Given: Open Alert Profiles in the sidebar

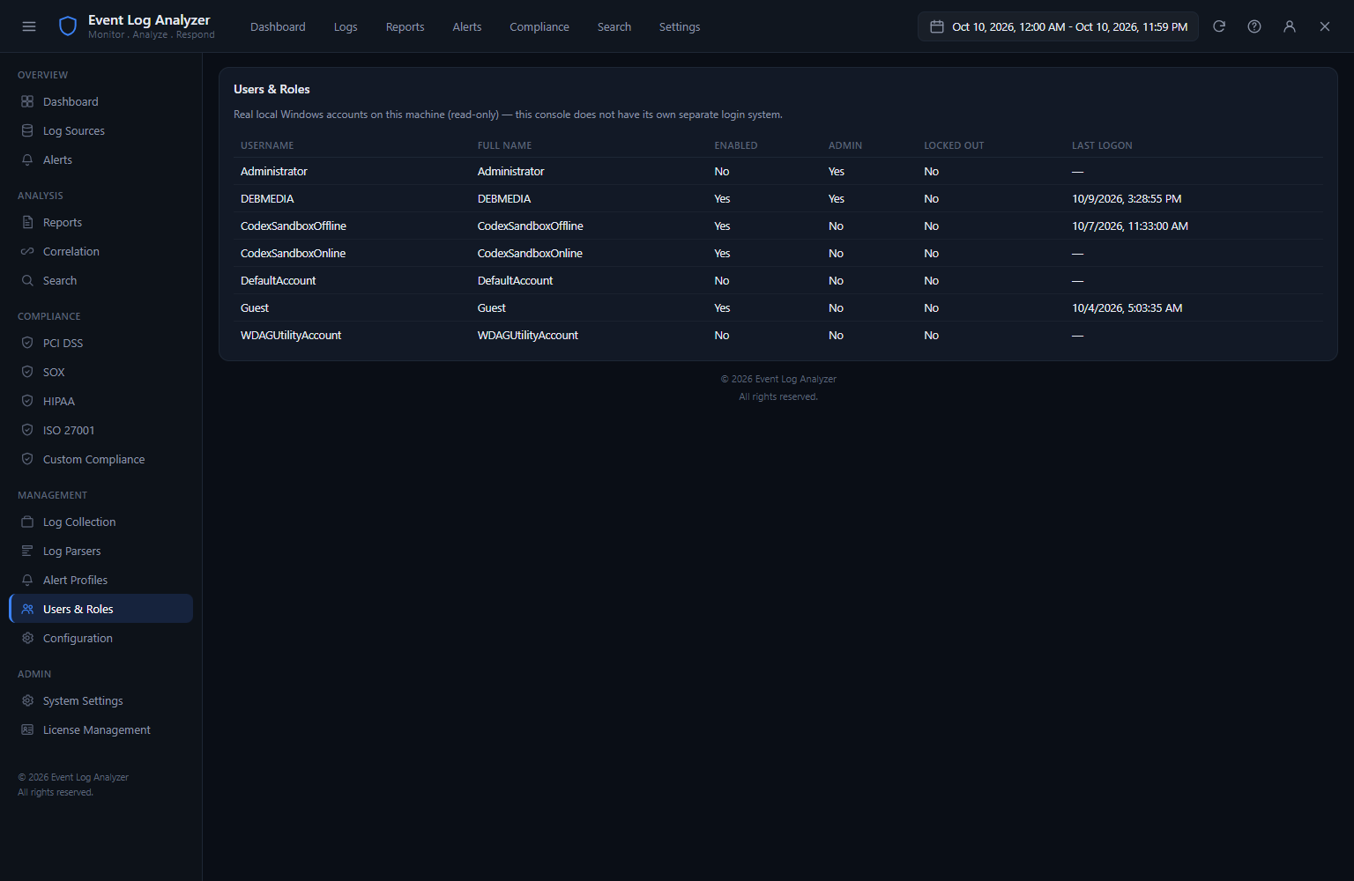Looking at the screenshot, I should click(100, 580).
